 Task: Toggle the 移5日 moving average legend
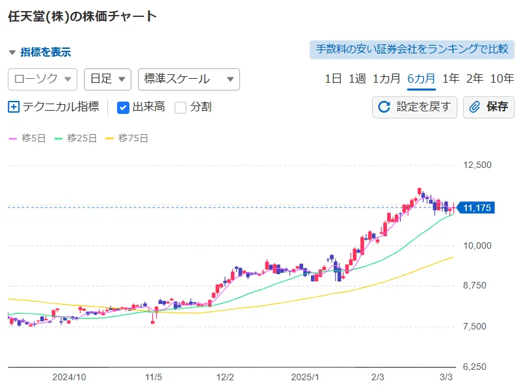(x=27, y=138)
